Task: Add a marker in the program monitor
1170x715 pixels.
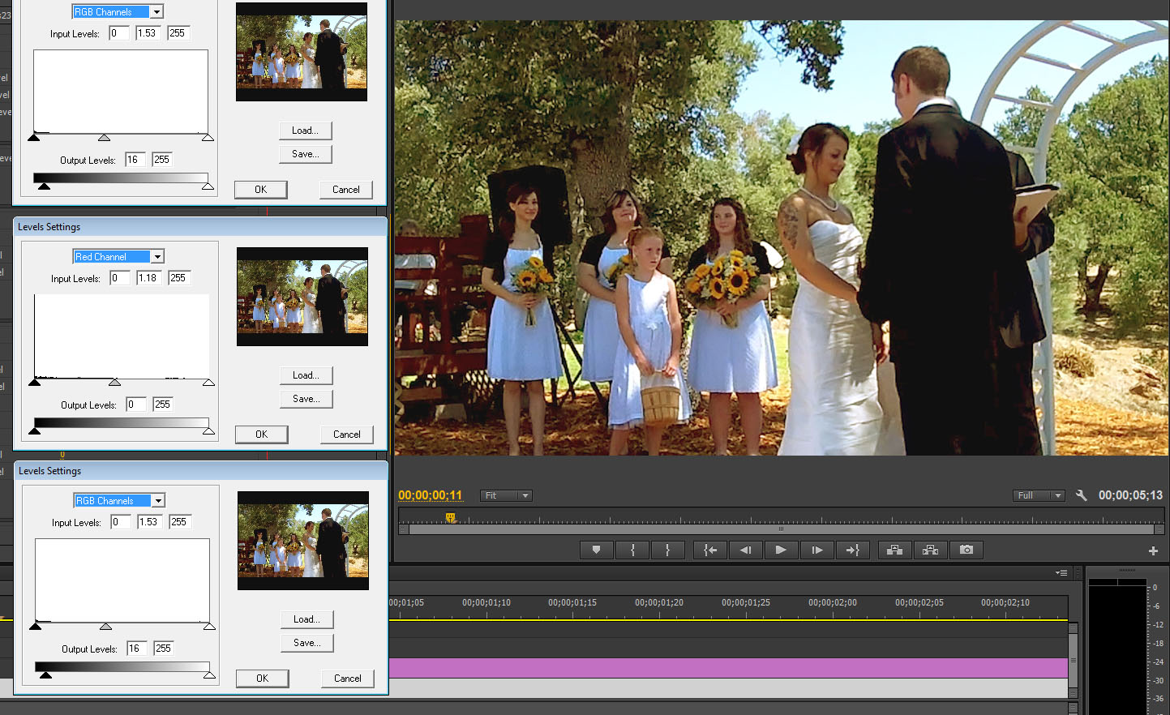Action: click(x=597, y=550)
